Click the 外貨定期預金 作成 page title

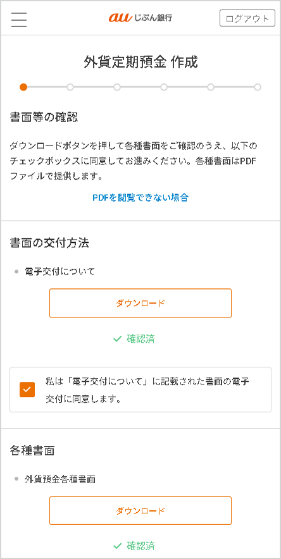[140, 62]
